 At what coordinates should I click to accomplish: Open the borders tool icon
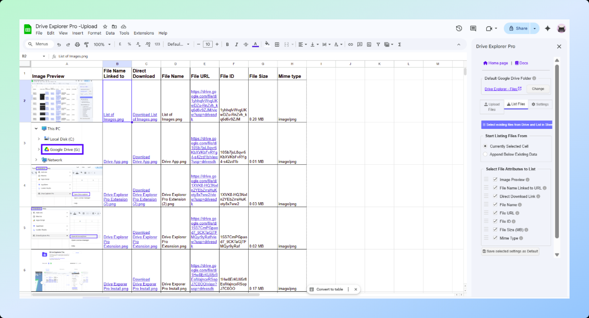[x=277, y=44]
